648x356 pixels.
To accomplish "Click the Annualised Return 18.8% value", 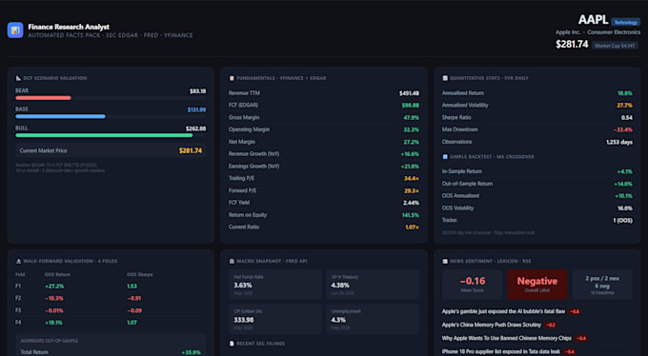I will pos(625,93).
